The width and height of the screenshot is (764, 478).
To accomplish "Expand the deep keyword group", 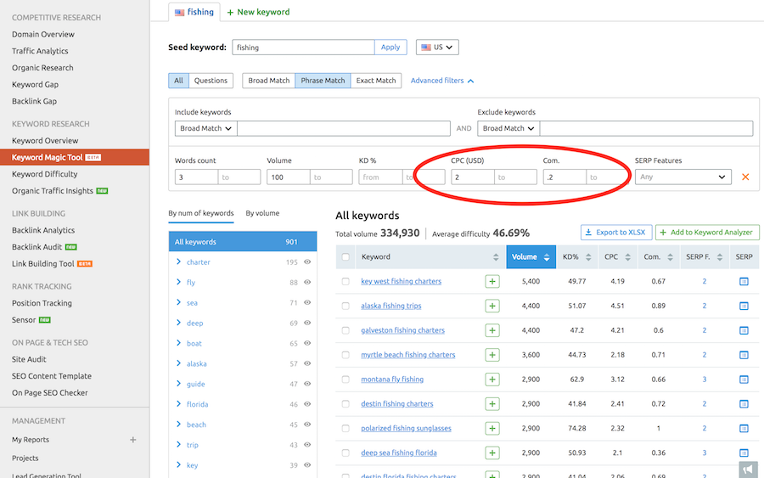I will 178,323.
